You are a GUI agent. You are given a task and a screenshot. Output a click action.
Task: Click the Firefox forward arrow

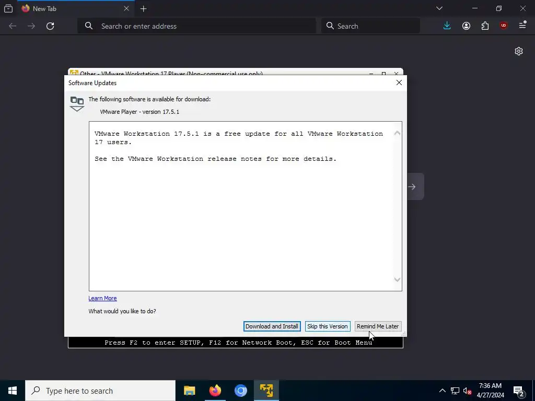[x=31, y=26]
